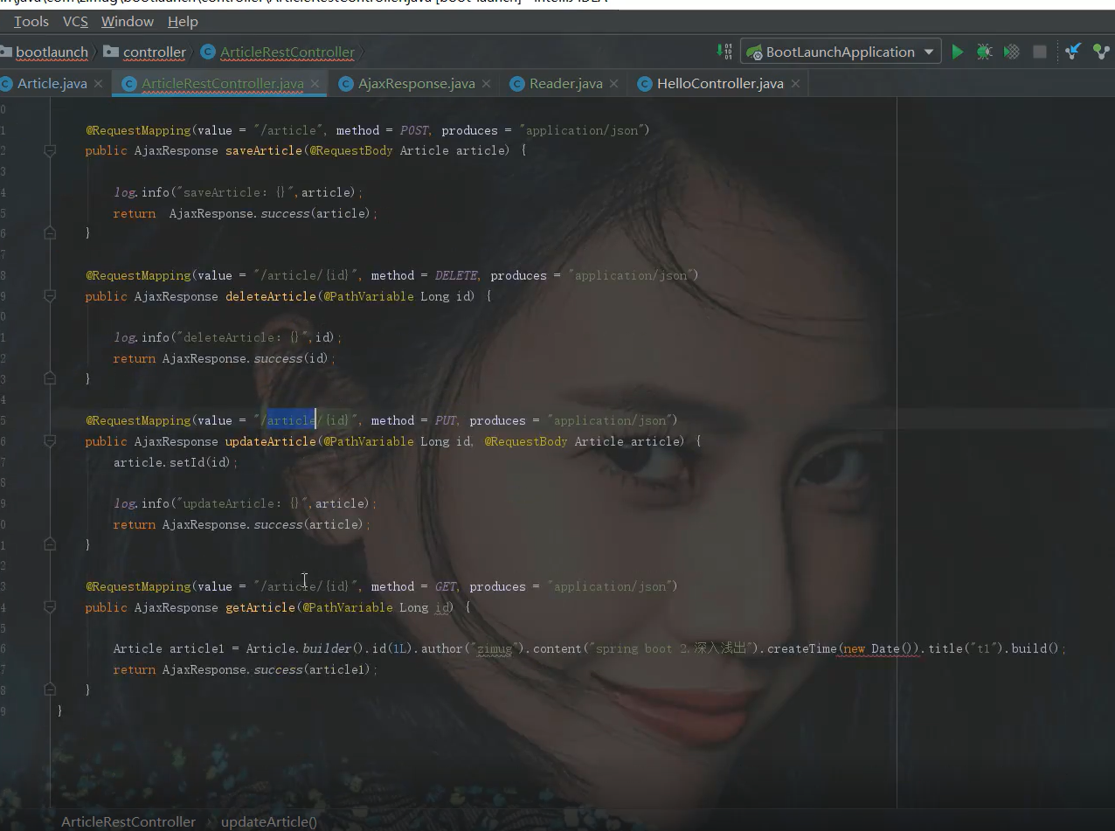Open the Help menu

(x=183, y=21)
